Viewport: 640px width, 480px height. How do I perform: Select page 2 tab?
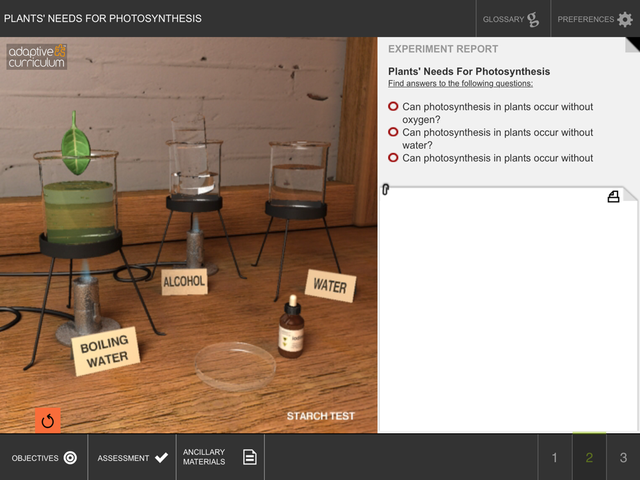(589, 458)
